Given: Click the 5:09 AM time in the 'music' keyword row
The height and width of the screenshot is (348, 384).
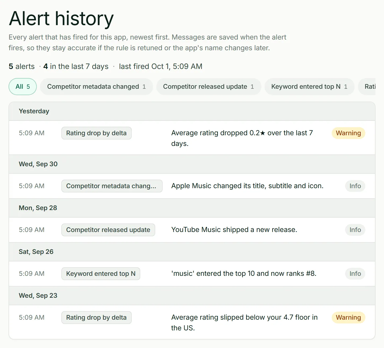Looking at the screenshot, I should pos(31,274).
